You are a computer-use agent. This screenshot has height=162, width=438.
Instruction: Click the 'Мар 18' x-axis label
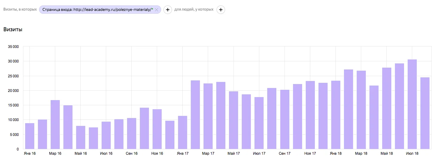(361, 154)
